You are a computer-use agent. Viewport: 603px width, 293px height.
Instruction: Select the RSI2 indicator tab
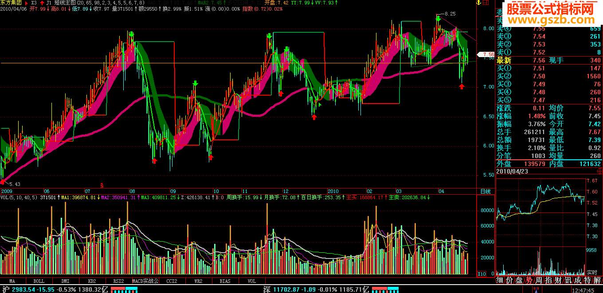(x=119, y=281)
